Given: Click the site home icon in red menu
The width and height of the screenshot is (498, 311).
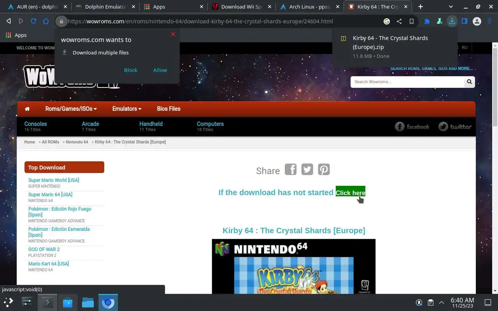Looking at the screenshot, I should click(27, 109).
